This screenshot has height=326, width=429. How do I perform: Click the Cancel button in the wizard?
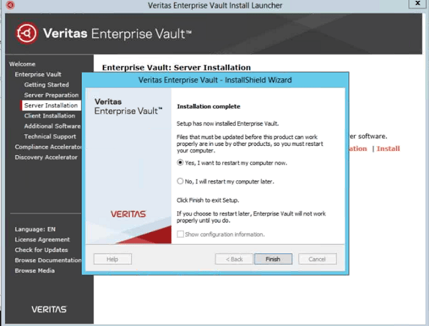[x=317, y=259]
